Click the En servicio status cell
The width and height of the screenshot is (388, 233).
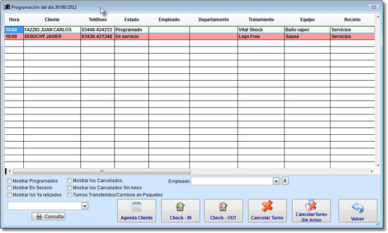pos(132,37)
